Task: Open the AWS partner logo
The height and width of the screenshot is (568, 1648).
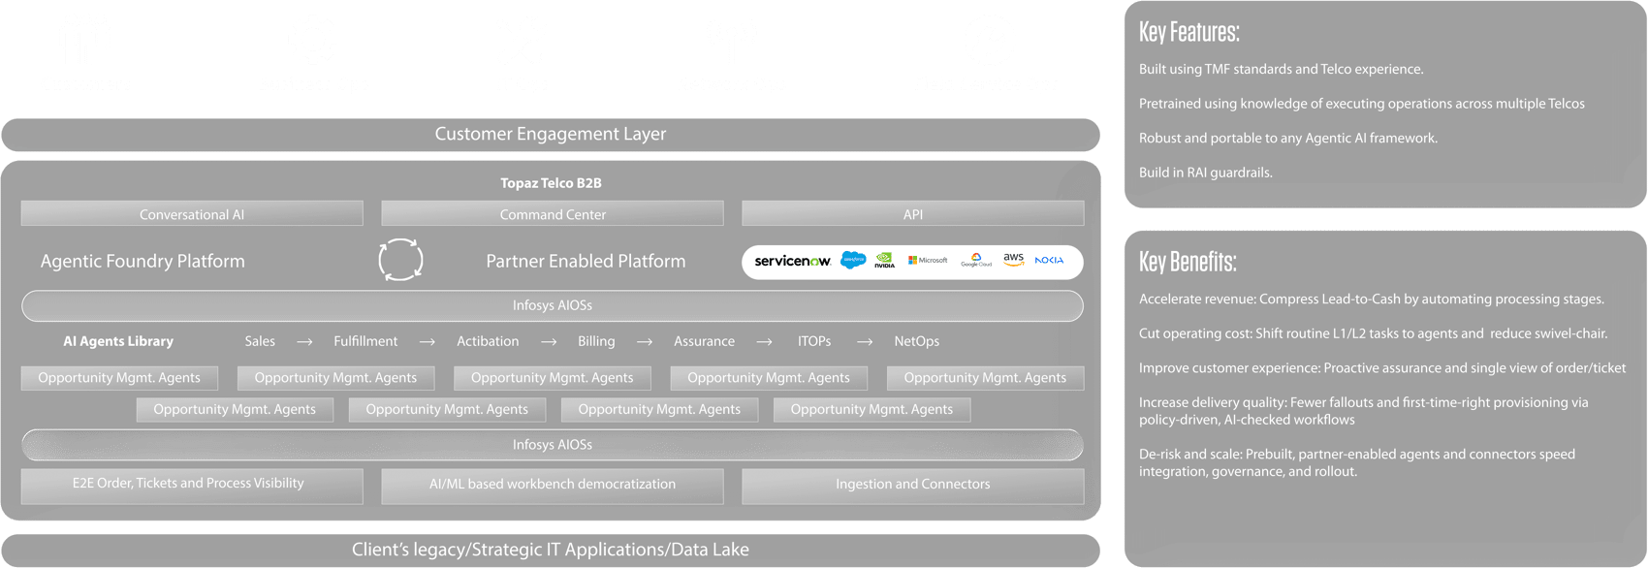Action: (x=1013, y=260)
